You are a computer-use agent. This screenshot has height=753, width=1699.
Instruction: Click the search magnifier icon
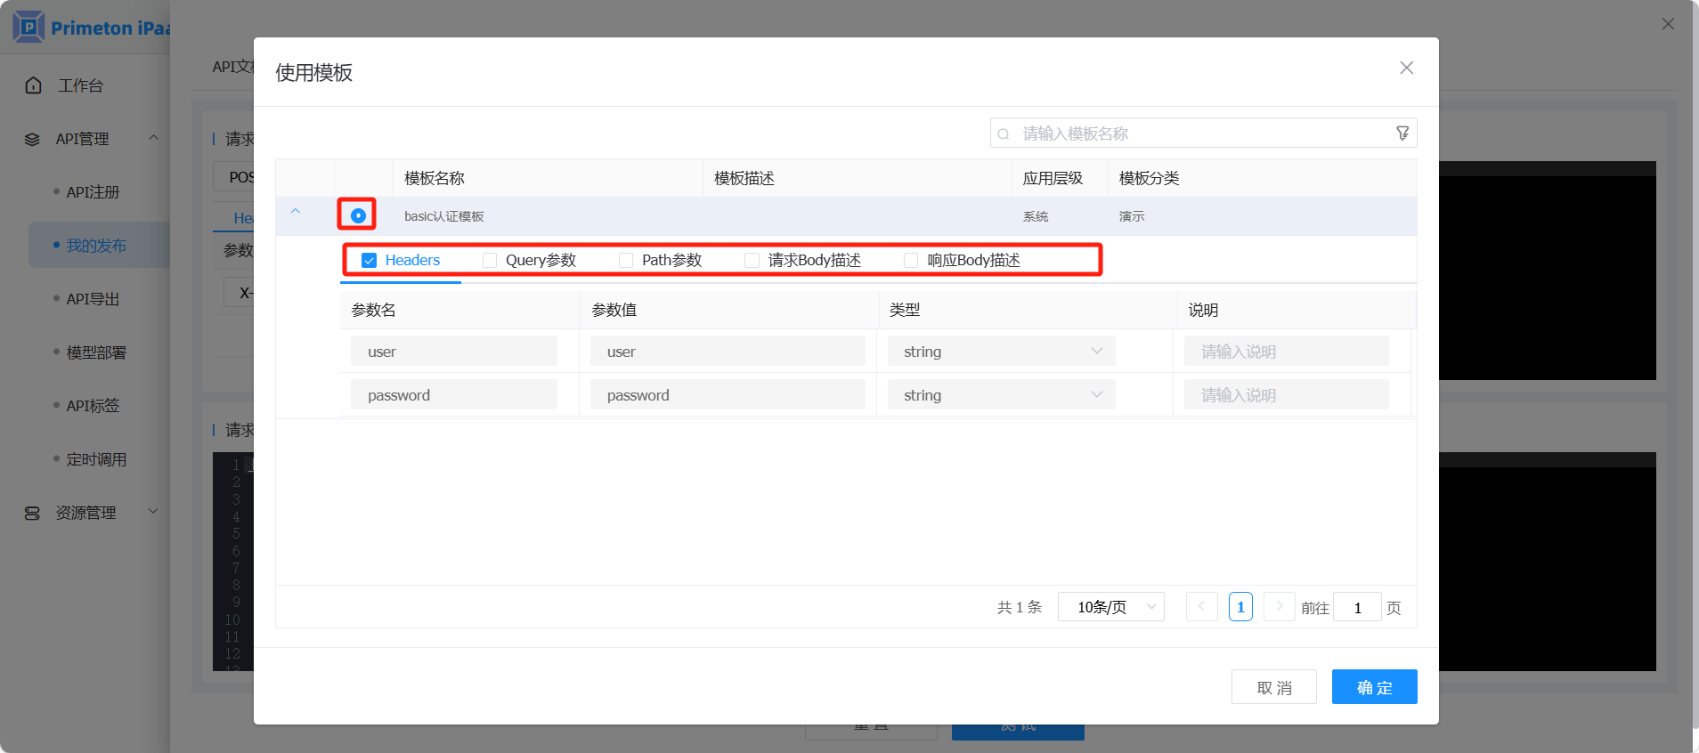pyautogui.click(x=1004, y=134)
